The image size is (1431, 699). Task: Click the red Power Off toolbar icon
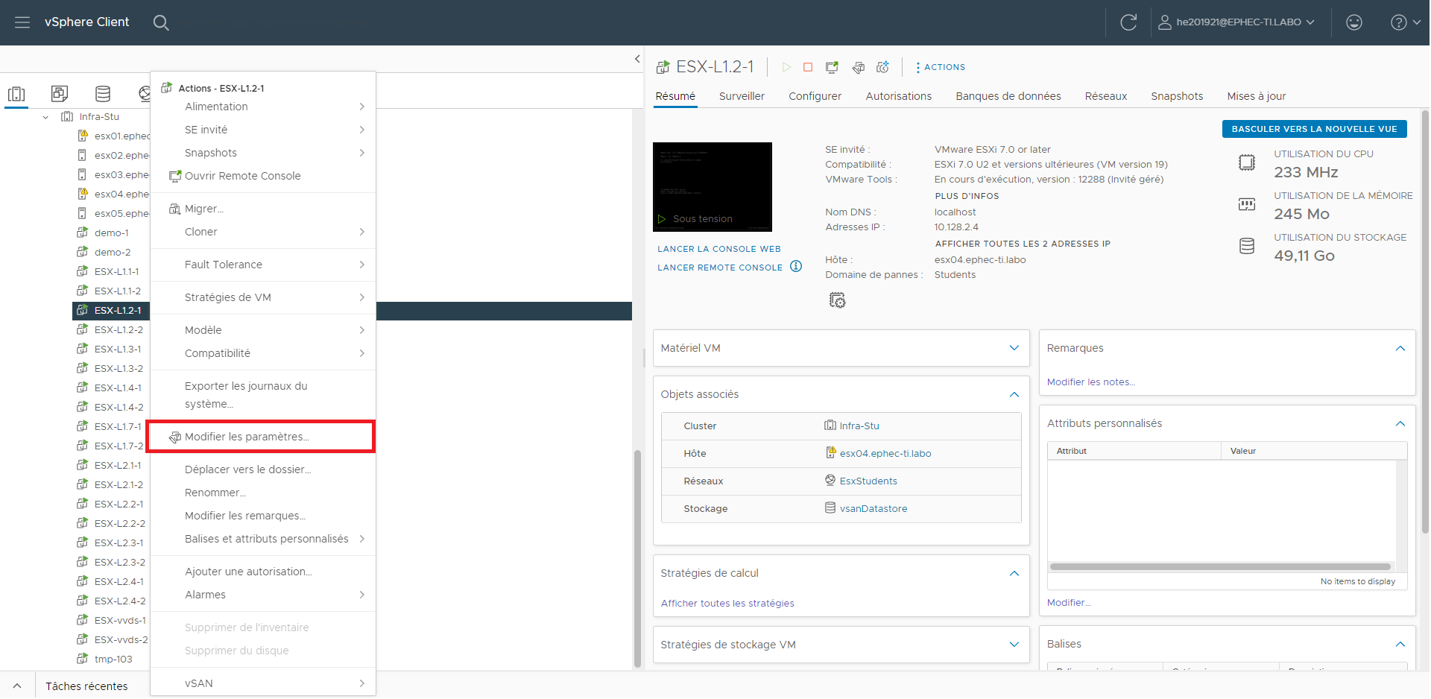[x=808, y=67]
